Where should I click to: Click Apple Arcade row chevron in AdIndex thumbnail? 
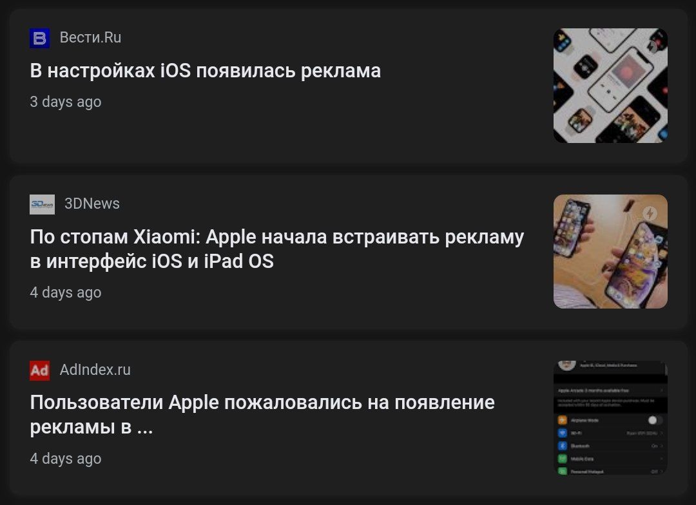[x=662, y=390]
